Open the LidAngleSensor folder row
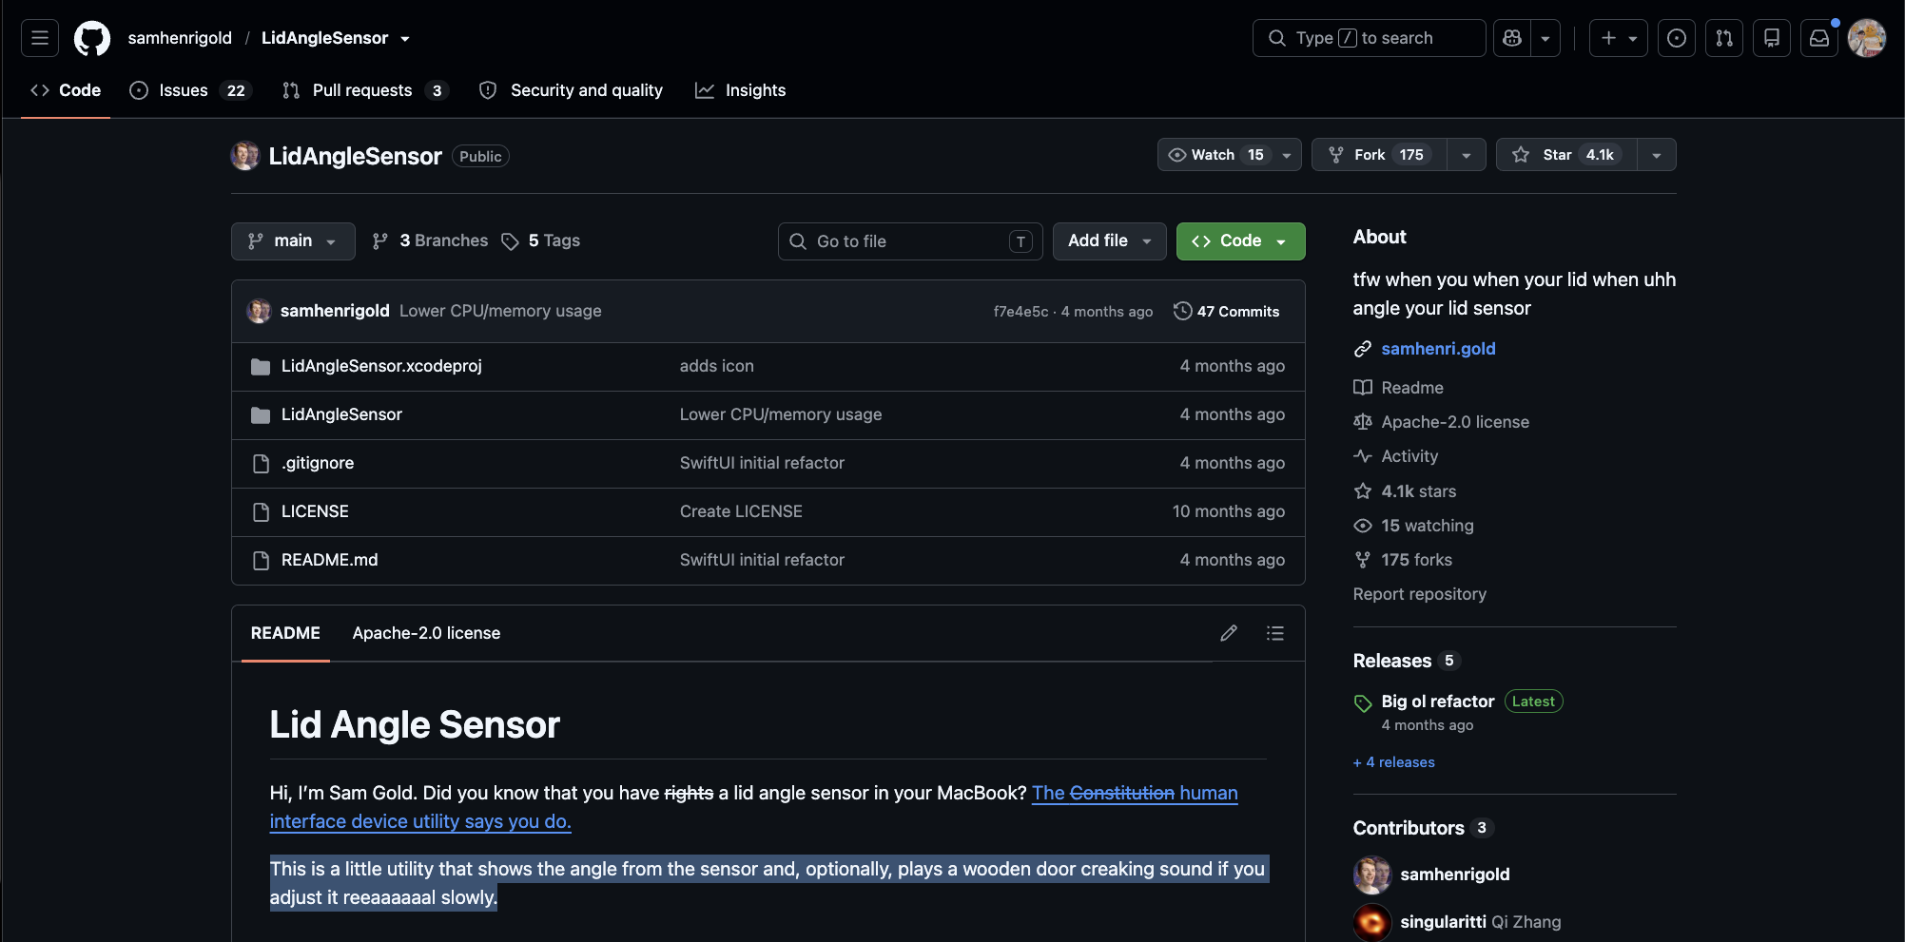Image resolution: width=1905 pixels, height=942 pixels. (x=768, y=415)
